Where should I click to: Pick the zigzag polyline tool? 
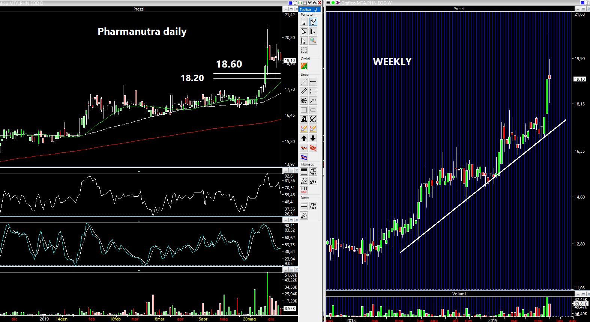point(313,101)
